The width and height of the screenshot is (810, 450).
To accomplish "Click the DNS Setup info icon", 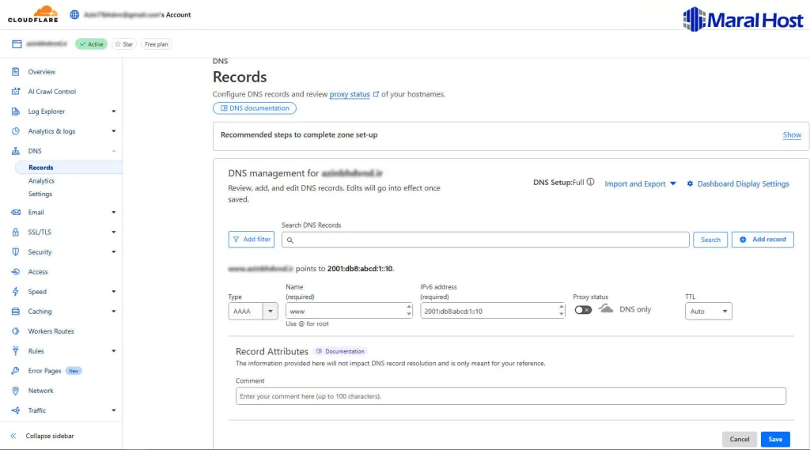I will pos(590,182).
